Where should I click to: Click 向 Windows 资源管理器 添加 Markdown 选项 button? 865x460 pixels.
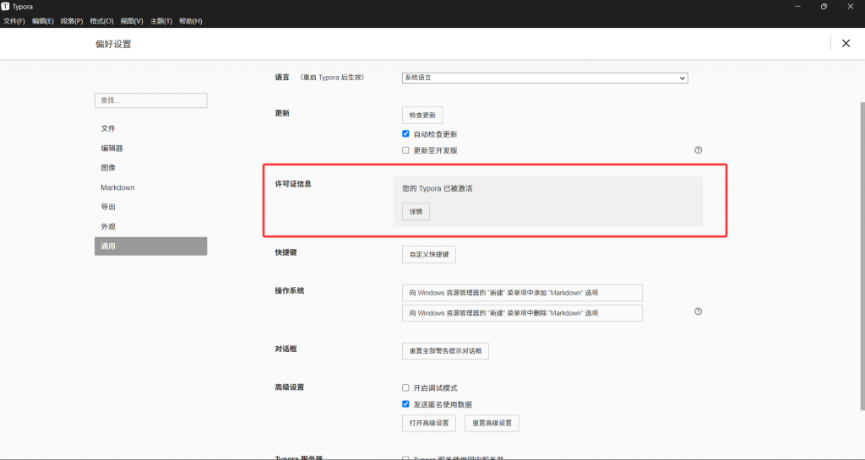[522, 293]
